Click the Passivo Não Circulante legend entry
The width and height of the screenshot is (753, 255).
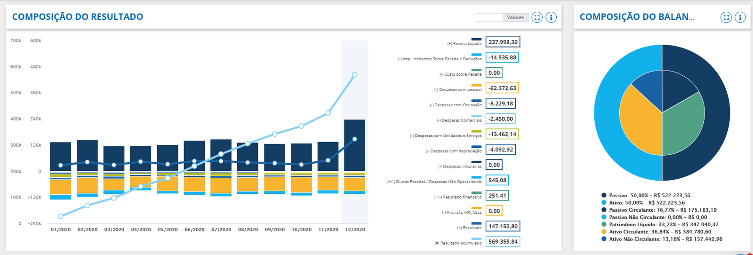click(x=654, y=217)
